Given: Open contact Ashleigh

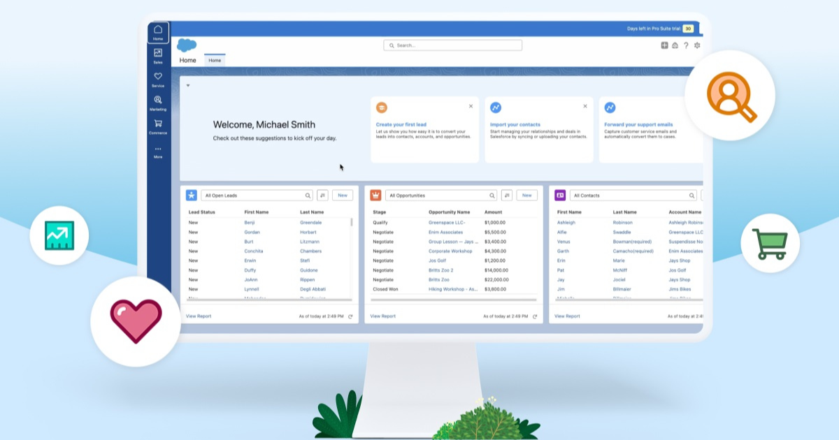Looking at the screenshot, I should click(566, 223).
